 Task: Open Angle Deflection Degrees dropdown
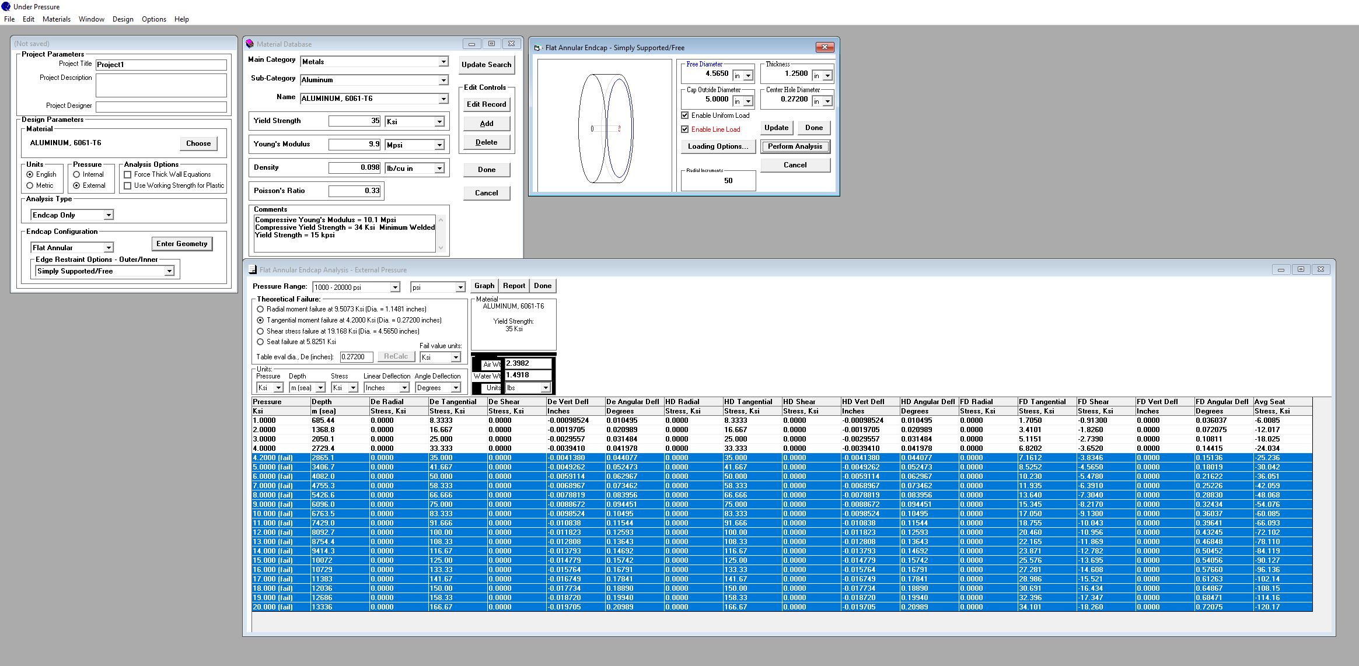point(456,388)
